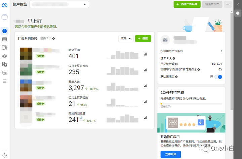Click the 帐户概览 page title

click(x=20, y=4)
